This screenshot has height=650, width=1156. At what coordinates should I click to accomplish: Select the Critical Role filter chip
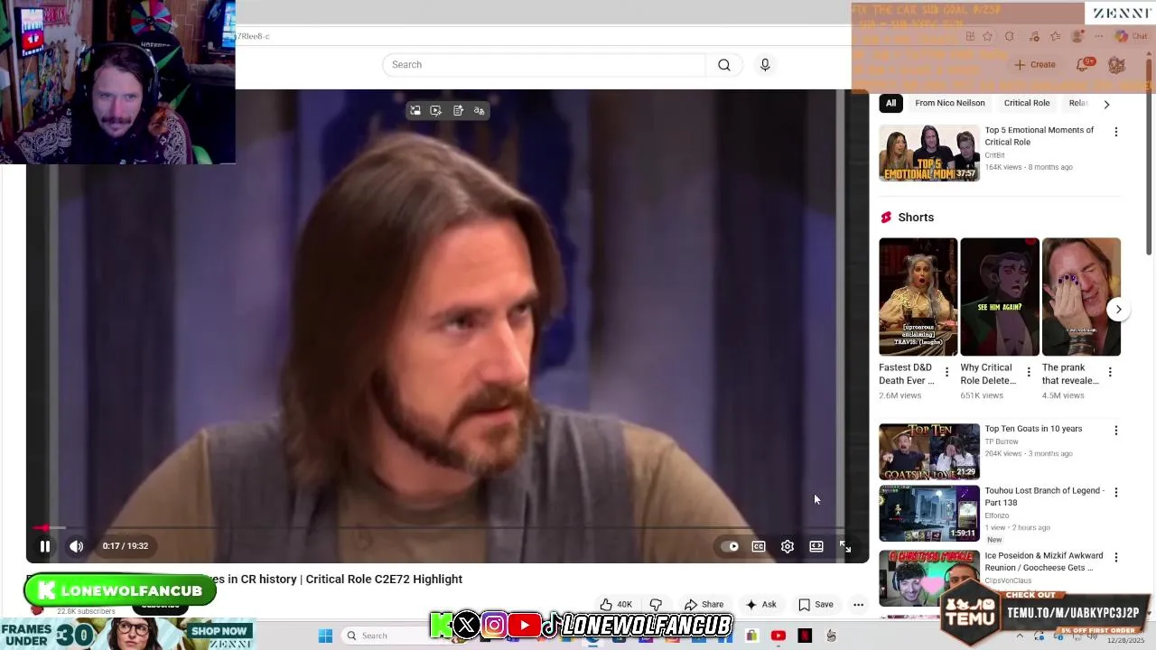(x=1026, y=103)
